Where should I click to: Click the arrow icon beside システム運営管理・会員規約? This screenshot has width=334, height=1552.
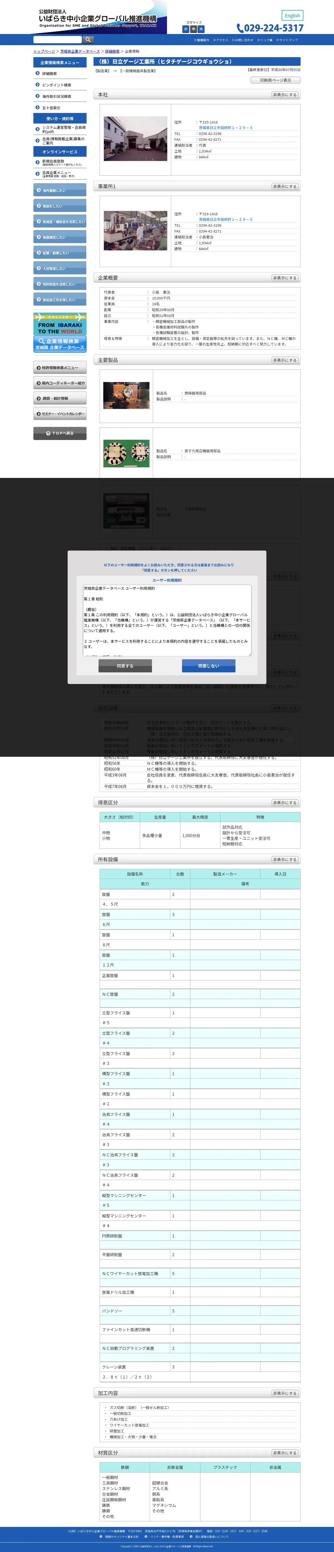(x=37, y=130)
